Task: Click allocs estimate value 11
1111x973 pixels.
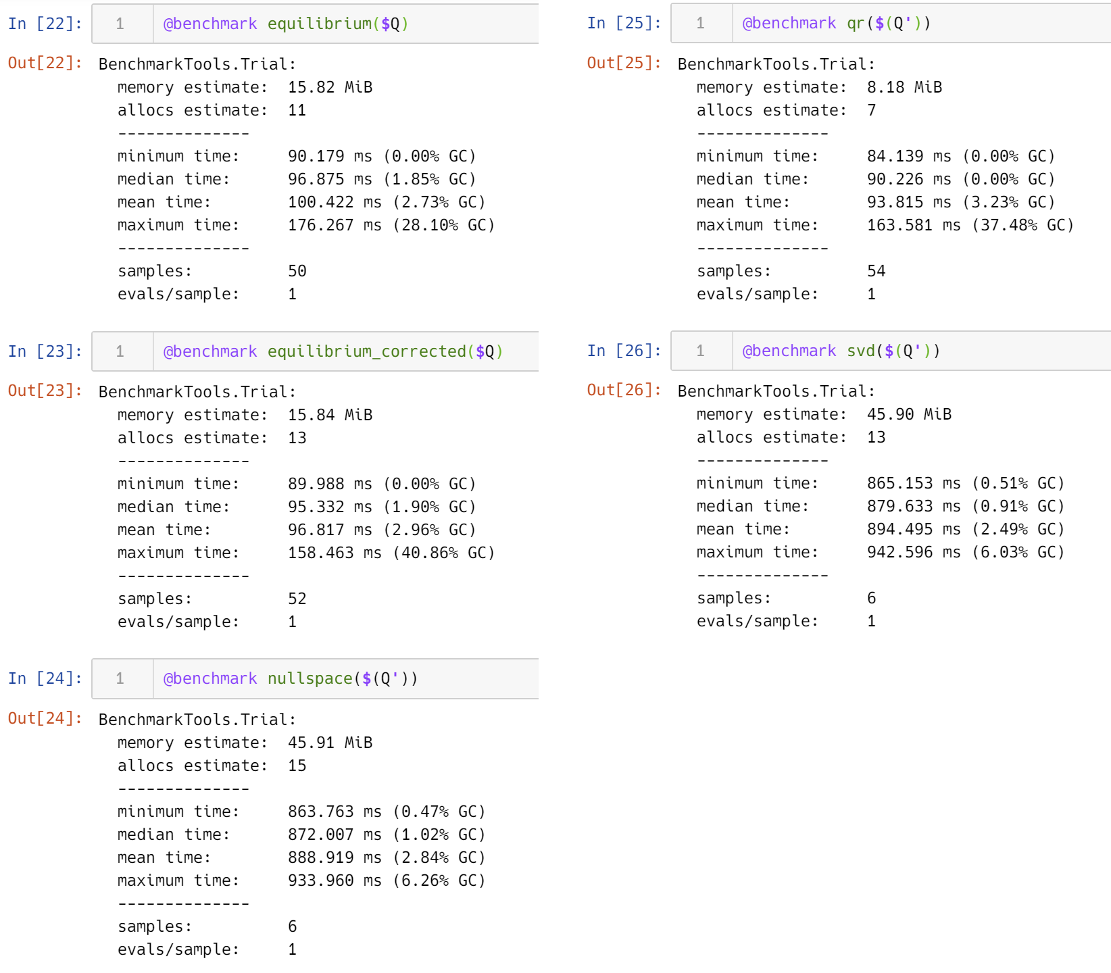Action: (297, 110)
